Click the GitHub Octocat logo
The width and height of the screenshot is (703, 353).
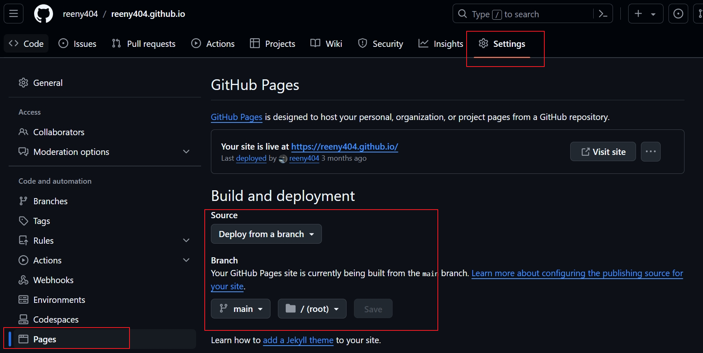click(x=44, y=14)
